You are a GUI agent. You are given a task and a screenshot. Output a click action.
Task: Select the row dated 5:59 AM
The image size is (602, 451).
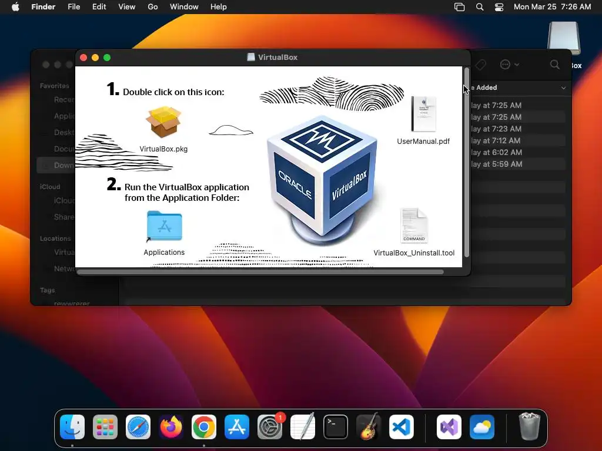tap(519, 164)
